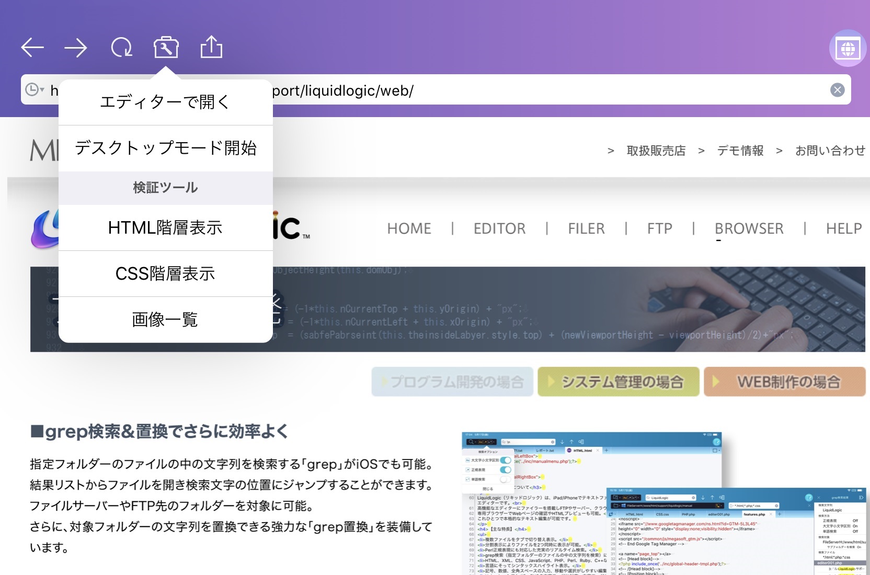
Task: Choose デスクトップモード開始 menu option
Action: [165, 148]
